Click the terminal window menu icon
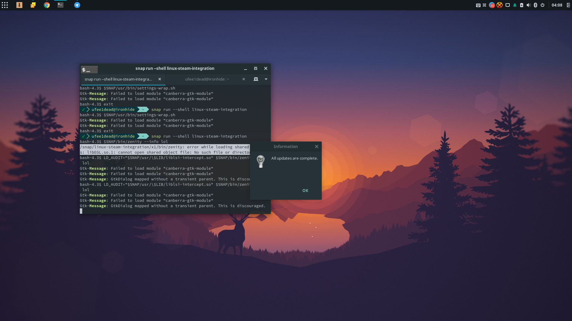The width and height of the screenshot is (572, 321). (x=89, y=70)
